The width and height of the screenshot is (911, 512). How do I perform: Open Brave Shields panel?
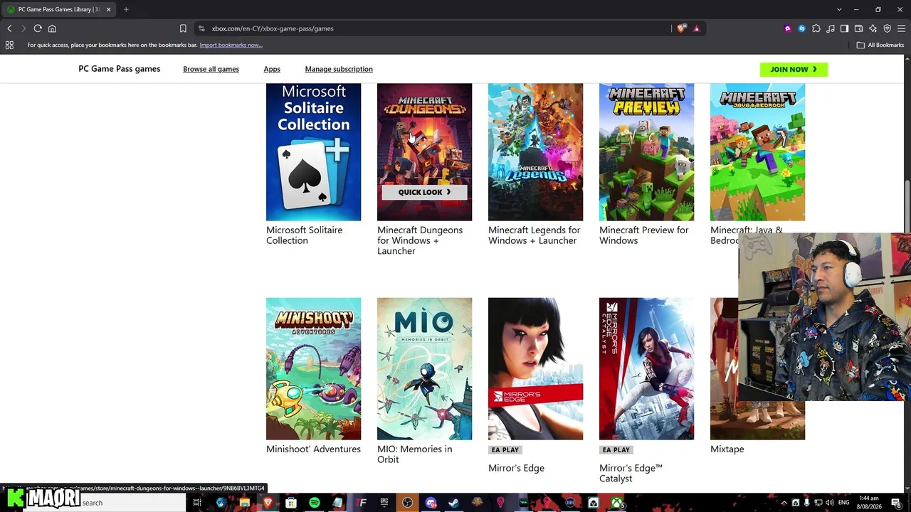click(682, 28)
